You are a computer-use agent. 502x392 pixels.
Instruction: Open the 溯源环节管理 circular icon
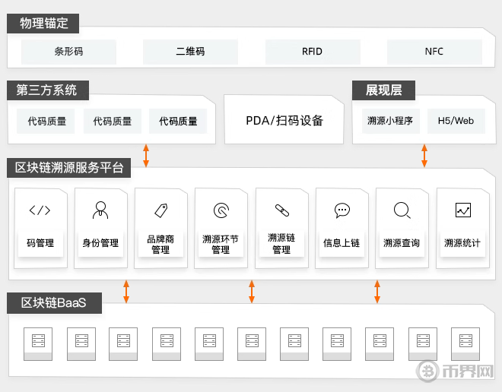click(221, 210)
